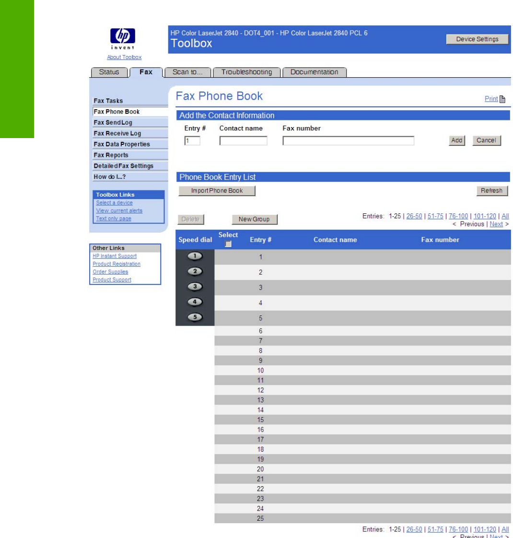Show entries 26-50 from top pager

tap(414, 216)
